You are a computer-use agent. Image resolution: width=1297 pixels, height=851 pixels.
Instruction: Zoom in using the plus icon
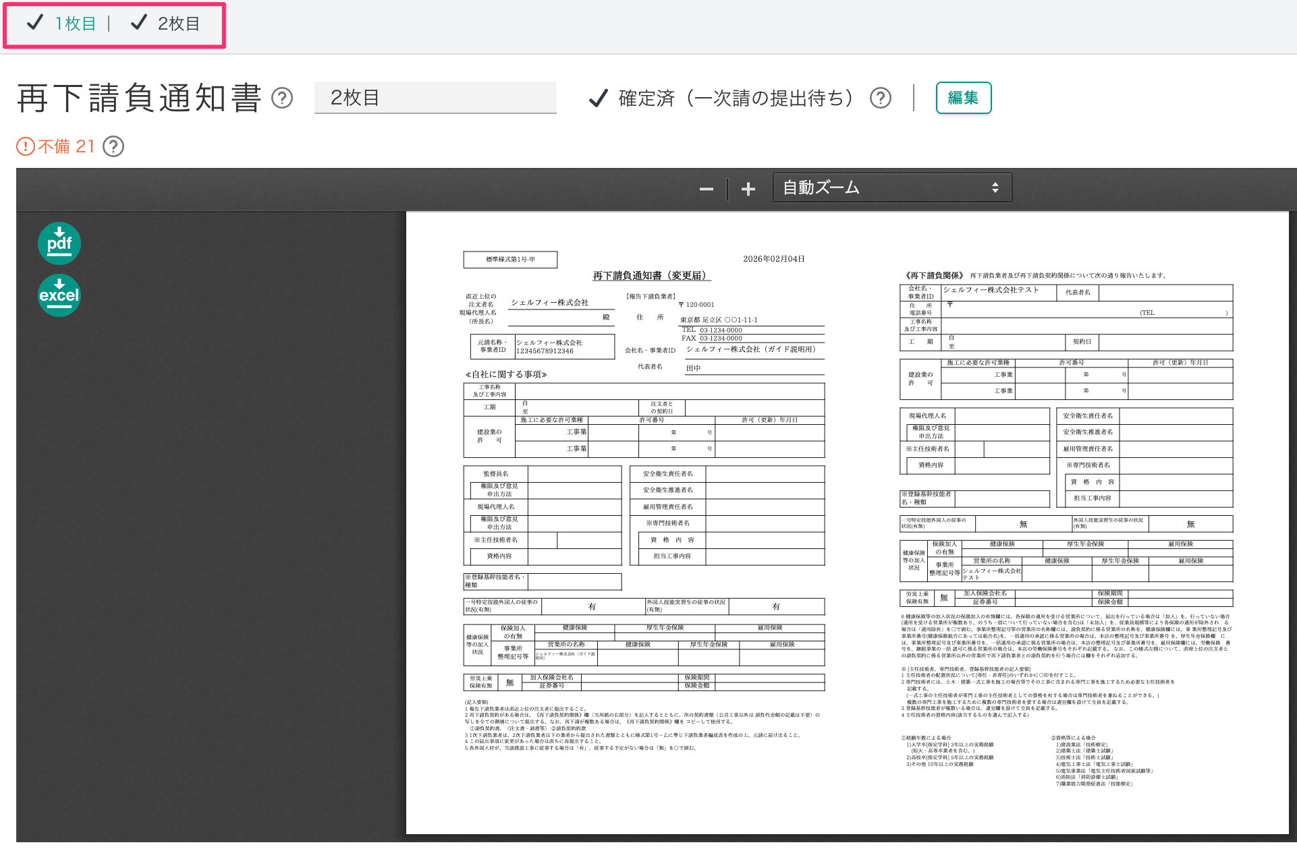tap(748, 189)
